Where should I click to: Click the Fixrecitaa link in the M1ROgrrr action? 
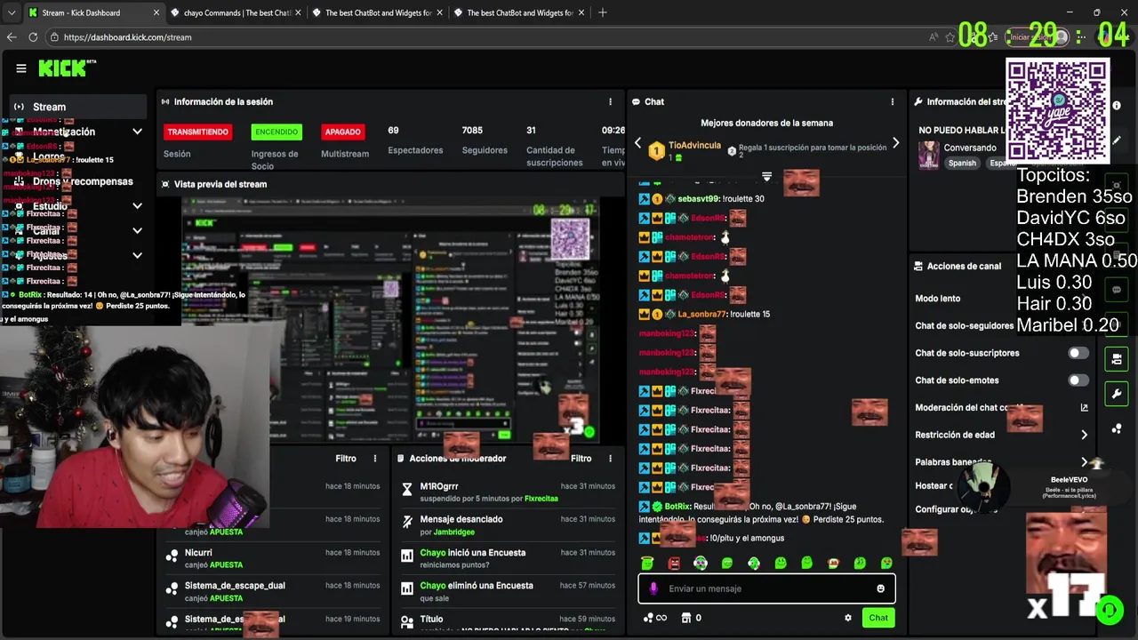(541, 499)
